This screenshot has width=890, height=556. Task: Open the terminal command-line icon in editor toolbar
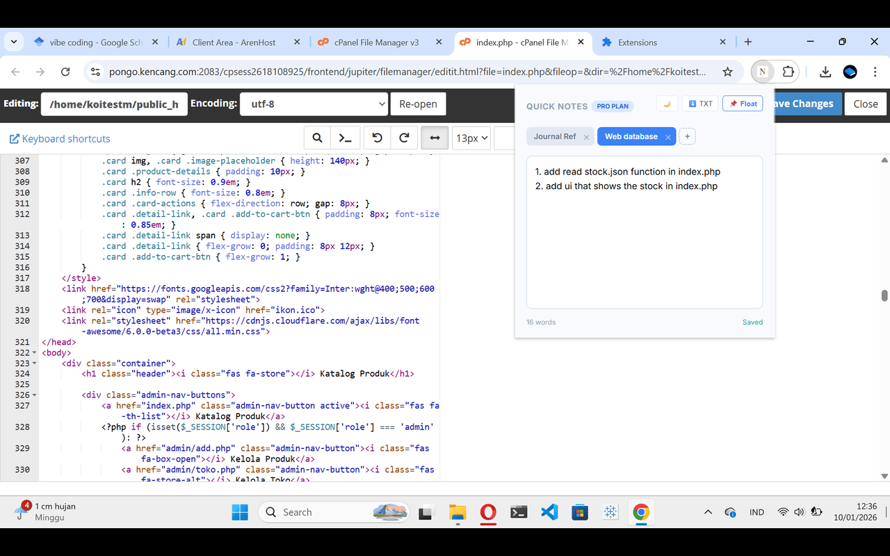pos(346,138)
